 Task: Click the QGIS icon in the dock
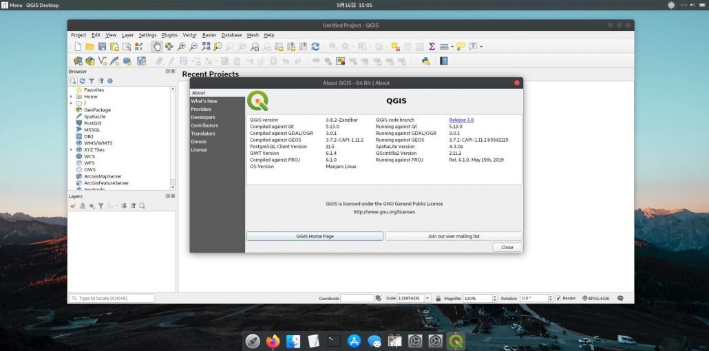click(456, 341)
